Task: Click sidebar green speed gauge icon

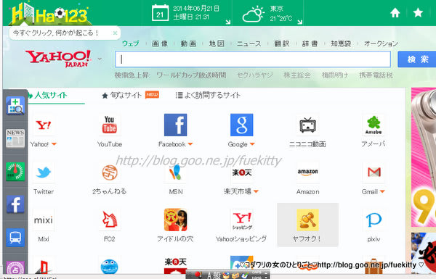Action: (x=15, y=172)
